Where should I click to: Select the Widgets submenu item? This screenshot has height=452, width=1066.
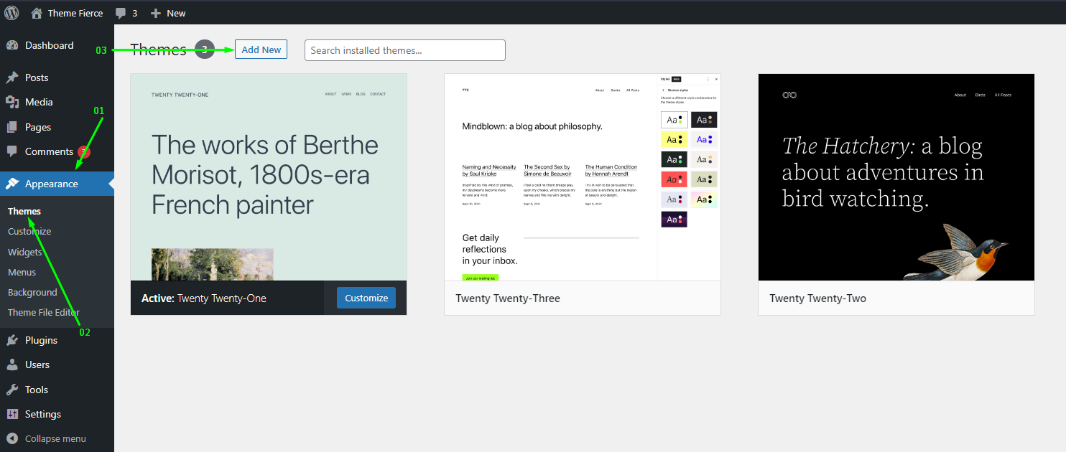[25, 252]
